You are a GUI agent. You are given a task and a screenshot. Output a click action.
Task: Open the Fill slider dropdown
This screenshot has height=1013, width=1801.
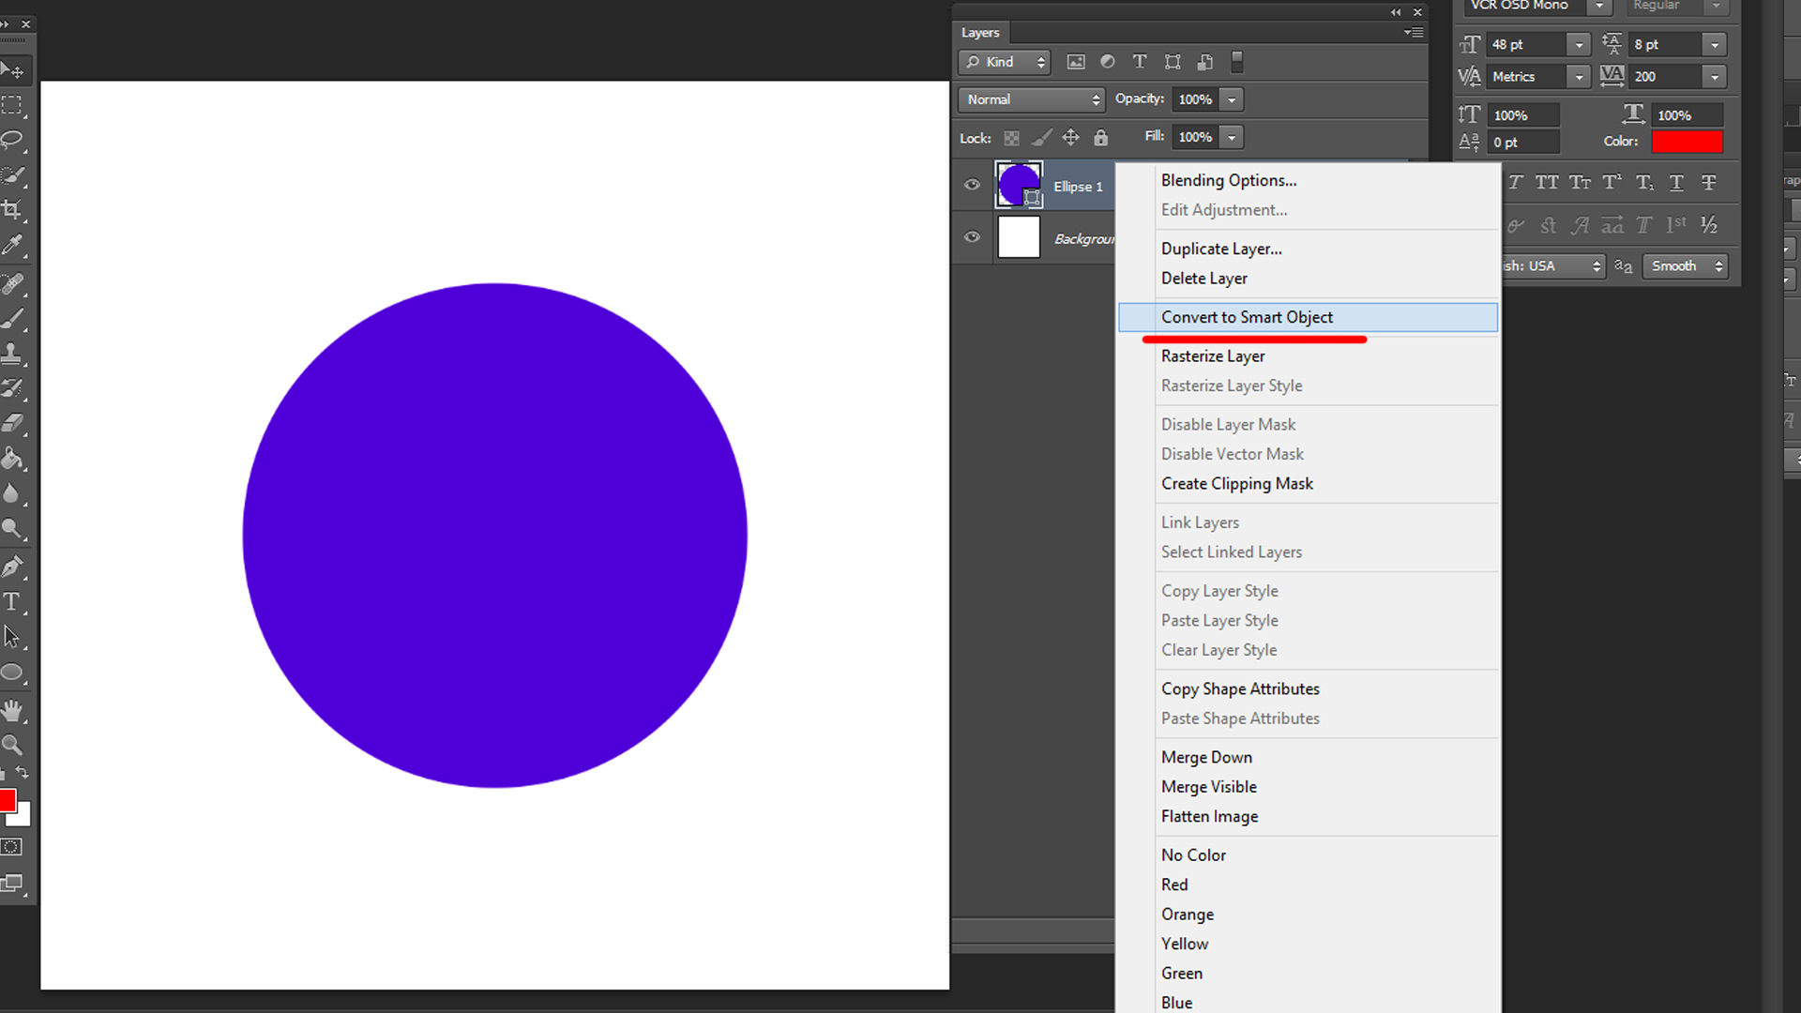tap(1232, 137)
